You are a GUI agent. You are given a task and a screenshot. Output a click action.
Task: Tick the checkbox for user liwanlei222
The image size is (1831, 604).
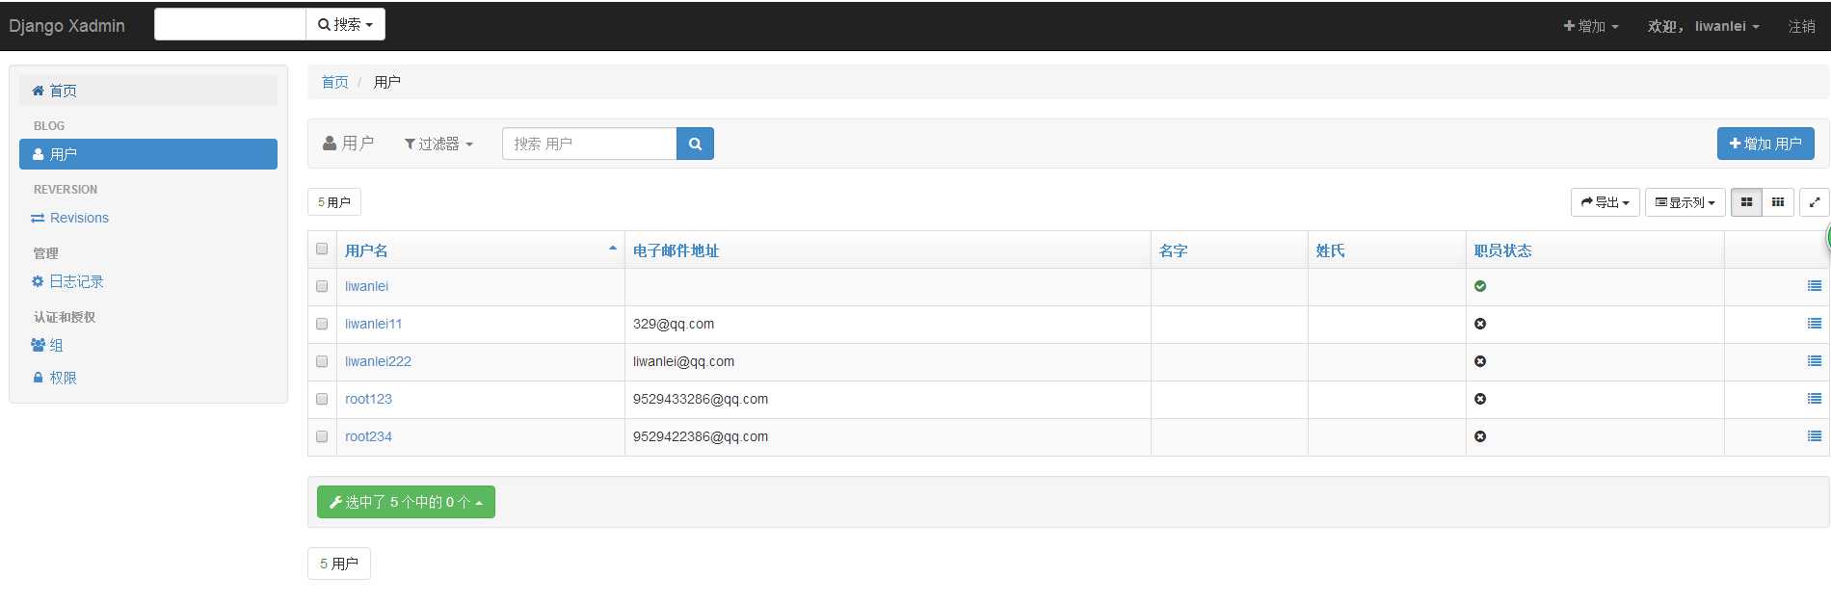(322, 361)
